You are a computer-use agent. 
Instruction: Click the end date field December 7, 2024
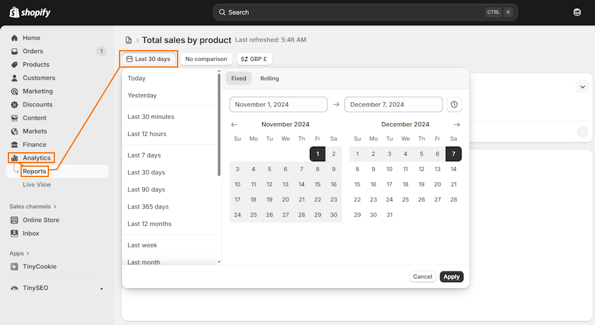click(393, 105)
